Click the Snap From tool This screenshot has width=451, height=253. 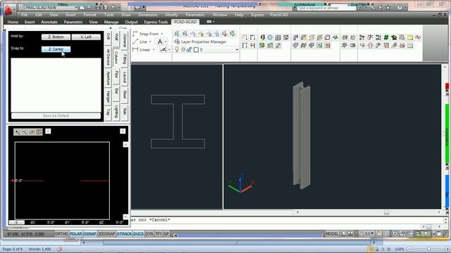point(146,34)
